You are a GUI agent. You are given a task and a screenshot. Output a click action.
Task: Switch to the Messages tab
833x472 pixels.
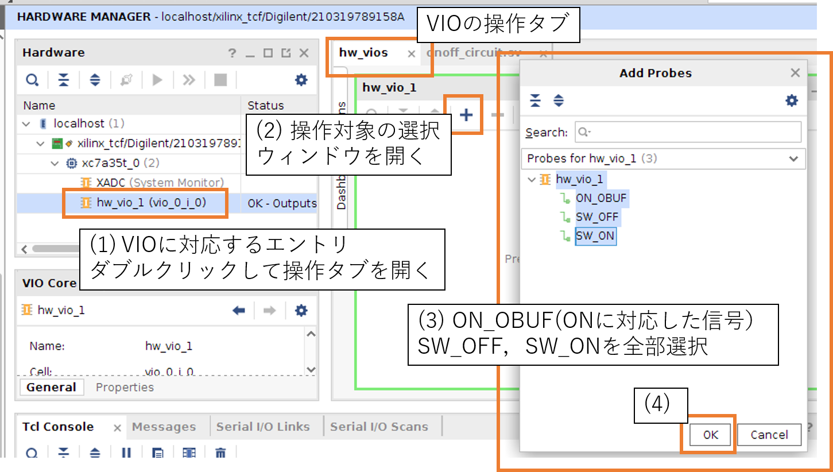(164, 427)
